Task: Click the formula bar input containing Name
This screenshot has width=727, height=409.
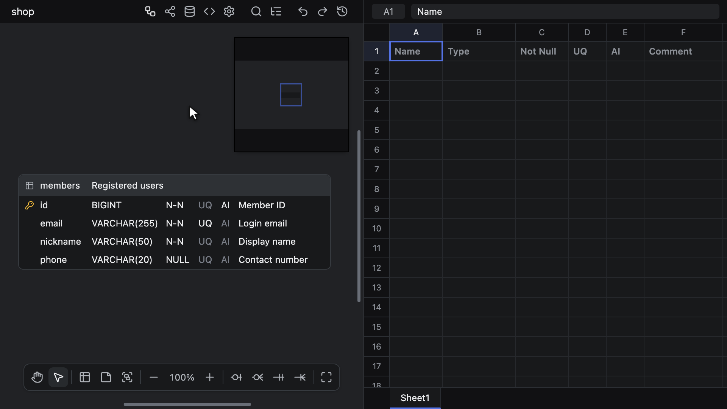Action: (x=565, y=11)
